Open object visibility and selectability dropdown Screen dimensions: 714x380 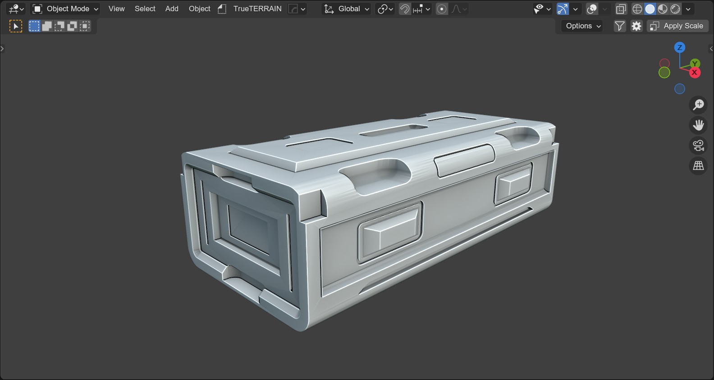point(542,9)
